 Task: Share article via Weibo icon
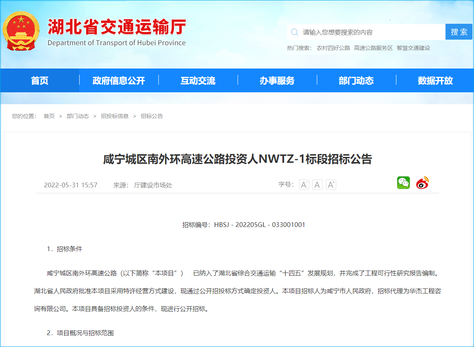click(x=423, y=183)
